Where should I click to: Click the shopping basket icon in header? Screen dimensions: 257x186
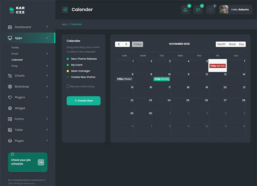[x=211, y=10]
